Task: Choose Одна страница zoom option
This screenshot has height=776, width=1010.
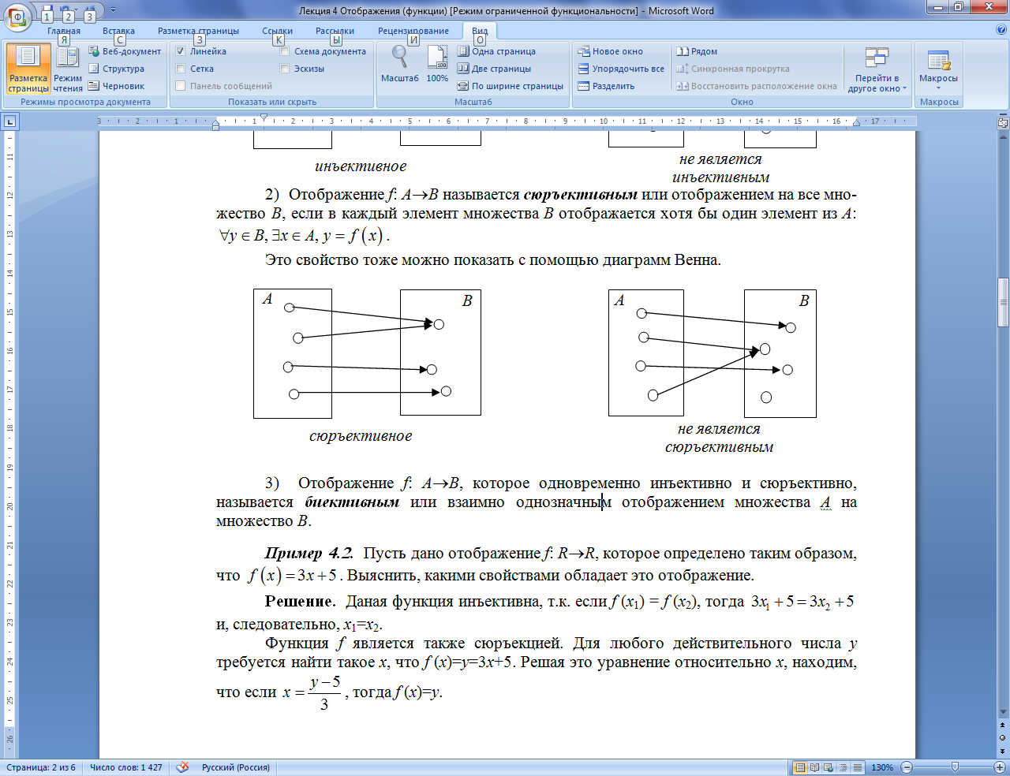Action: click(x=496, y=51)
